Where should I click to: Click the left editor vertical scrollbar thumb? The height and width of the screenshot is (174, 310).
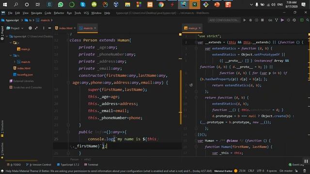coord(181,97)
